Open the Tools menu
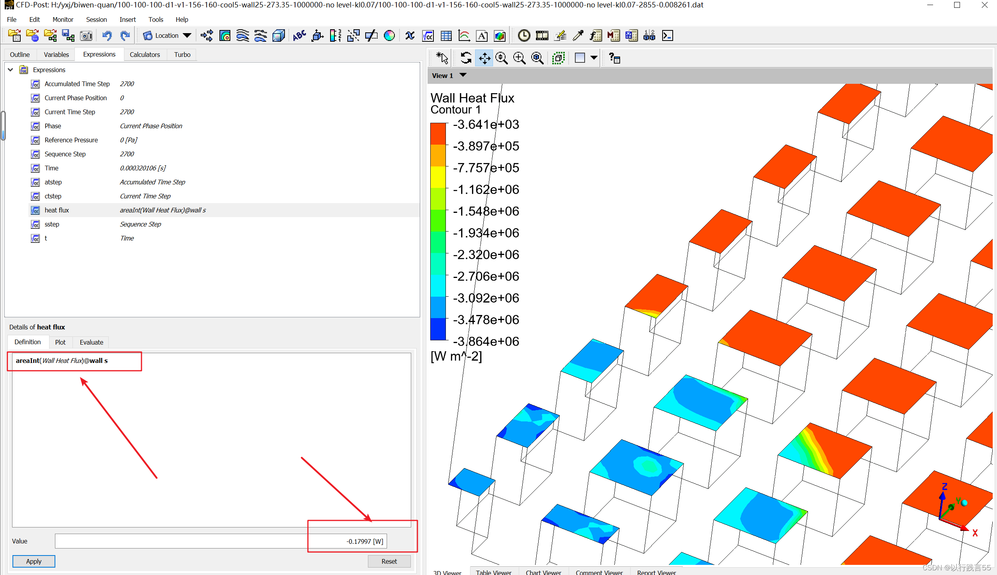997x575 pixels. [x=156, y=19]
